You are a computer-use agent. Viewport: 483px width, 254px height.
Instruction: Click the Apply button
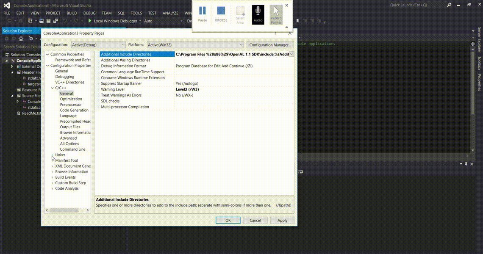[283, 221]
